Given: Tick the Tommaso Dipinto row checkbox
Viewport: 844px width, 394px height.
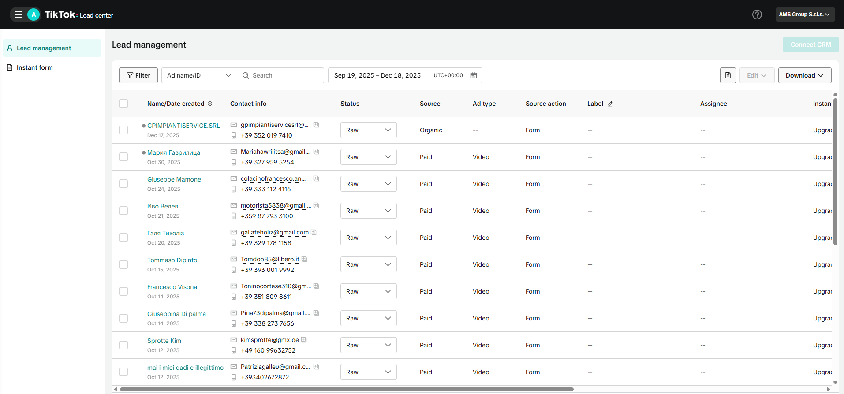Looking at the screenshot, I should point(123,264).
